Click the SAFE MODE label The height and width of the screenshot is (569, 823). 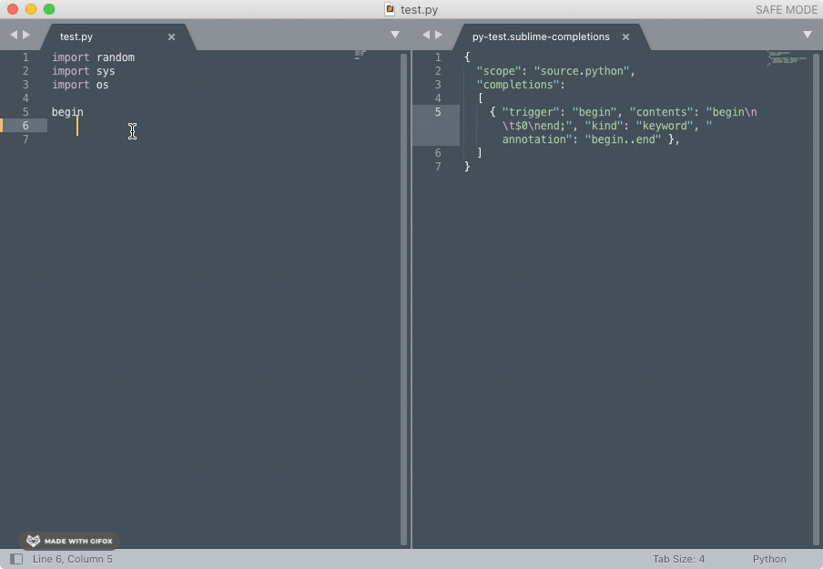click(785, 10)
